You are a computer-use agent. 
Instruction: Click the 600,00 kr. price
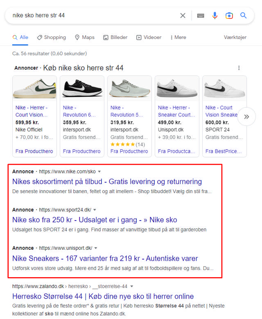coord(217,123)
